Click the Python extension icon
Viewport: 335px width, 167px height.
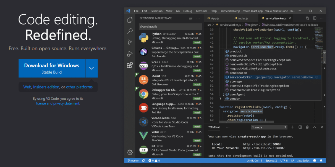point(143,38)
